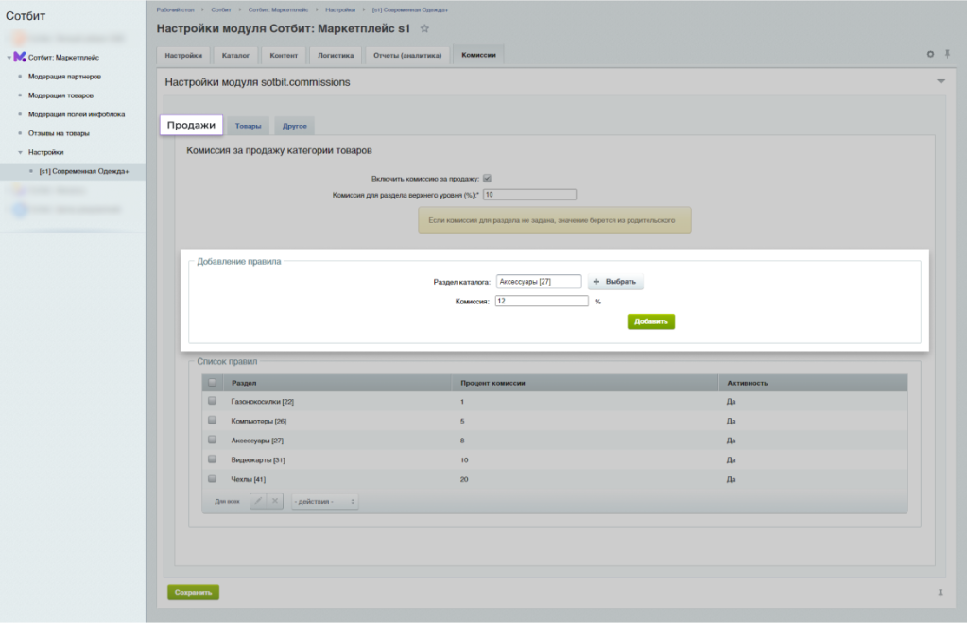967x623 pixels.
Task: Click the pin icon beside the gear
Action: (948, 54)
